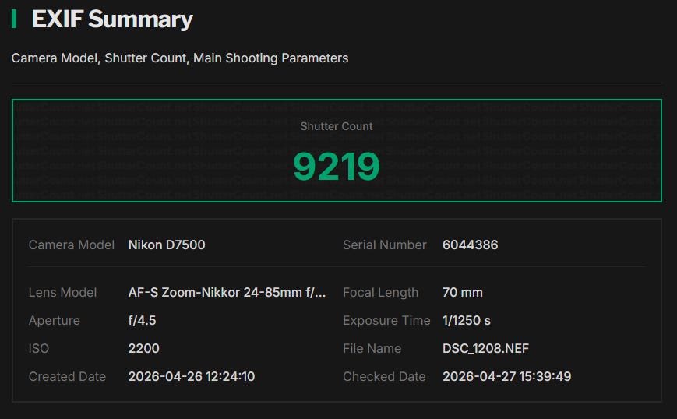Click the f/4.5 aperture value
677x419 pixels.
(x=143, y=321)
